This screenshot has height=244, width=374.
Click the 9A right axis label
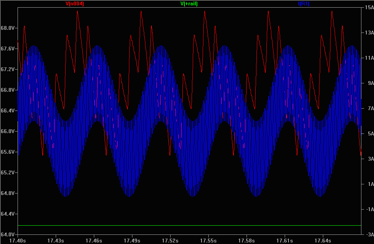click(371, 83)
